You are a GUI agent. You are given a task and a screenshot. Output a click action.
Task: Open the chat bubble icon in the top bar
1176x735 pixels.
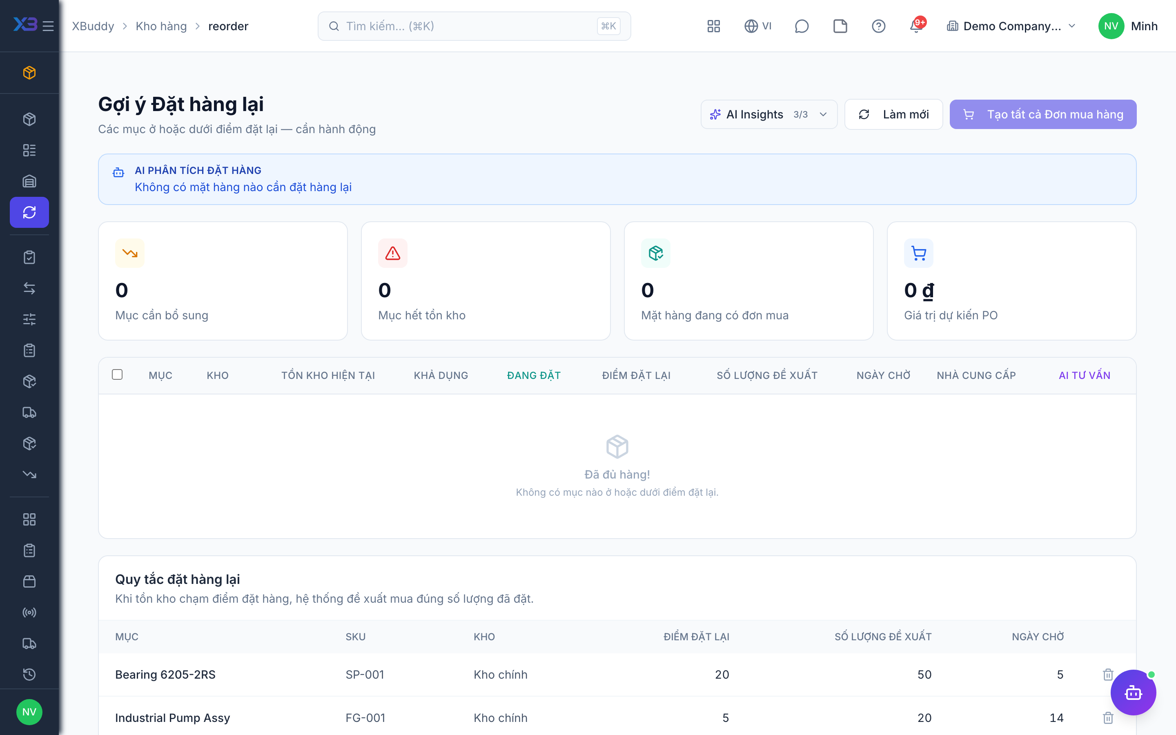coord(801,26)
